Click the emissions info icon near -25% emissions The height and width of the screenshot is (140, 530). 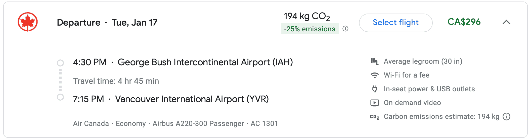pyautogui.click(x=345, y=29)
